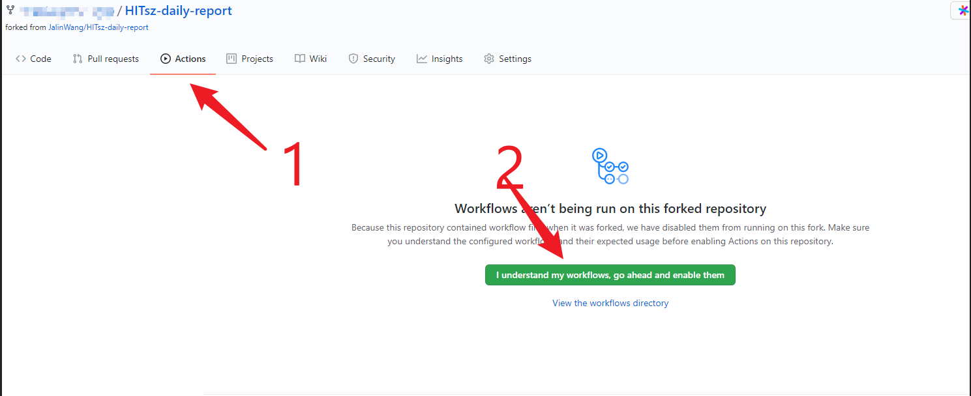Open the Security tab
971x396 pixels.
click(372, 59)
